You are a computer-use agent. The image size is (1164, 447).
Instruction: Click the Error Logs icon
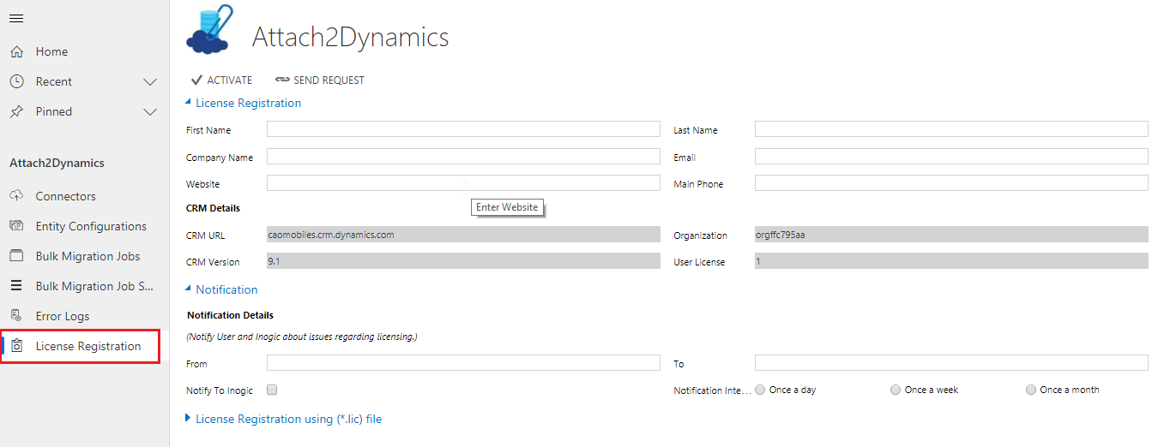pos(16,316)
